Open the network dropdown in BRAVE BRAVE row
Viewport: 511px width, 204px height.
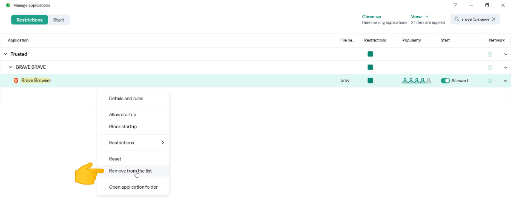(x=506, y=67)
